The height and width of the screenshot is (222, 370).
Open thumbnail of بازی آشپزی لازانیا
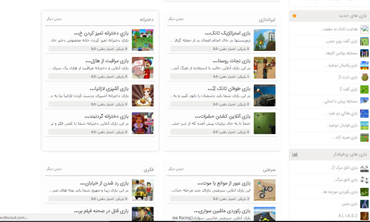tap(143, 95)
